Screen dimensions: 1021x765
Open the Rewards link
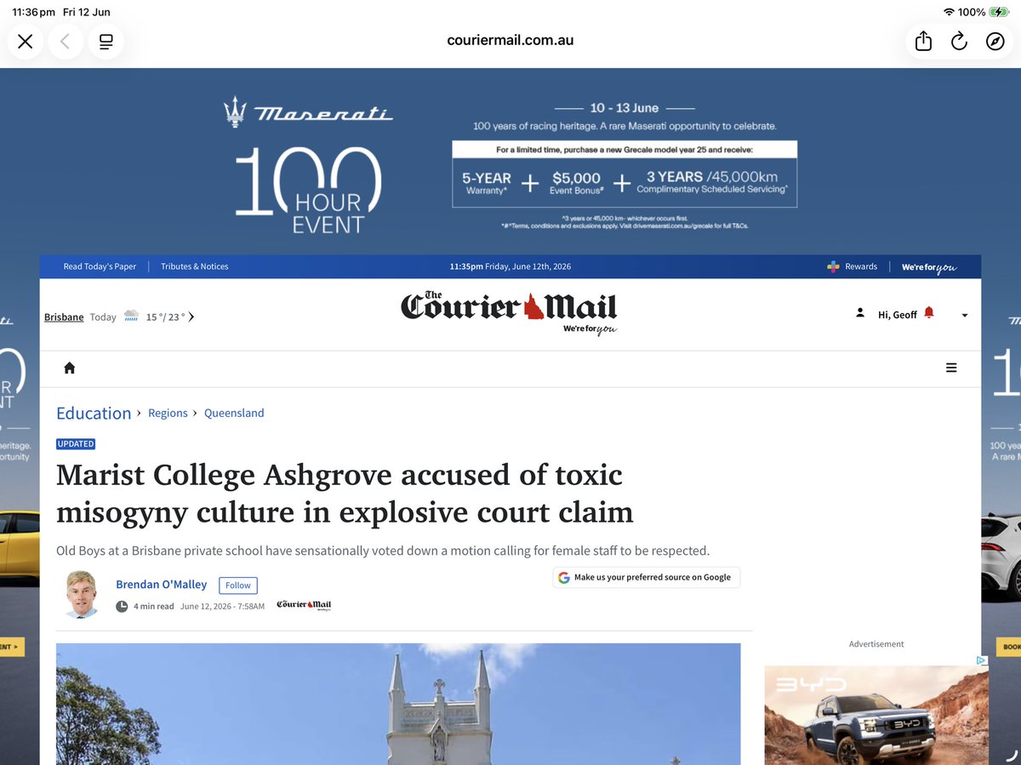(861, 266)
